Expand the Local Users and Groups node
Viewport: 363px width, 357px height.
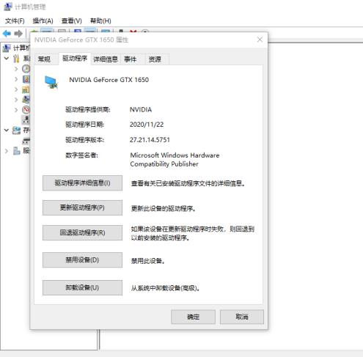click(x=16, y=100)
